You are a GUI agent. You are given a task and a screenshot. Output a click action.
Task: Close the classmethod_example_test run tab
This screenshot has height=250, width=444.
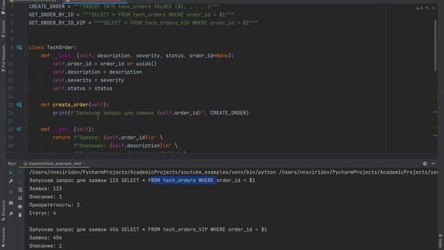pyautogui.click(x=85, y=164)
